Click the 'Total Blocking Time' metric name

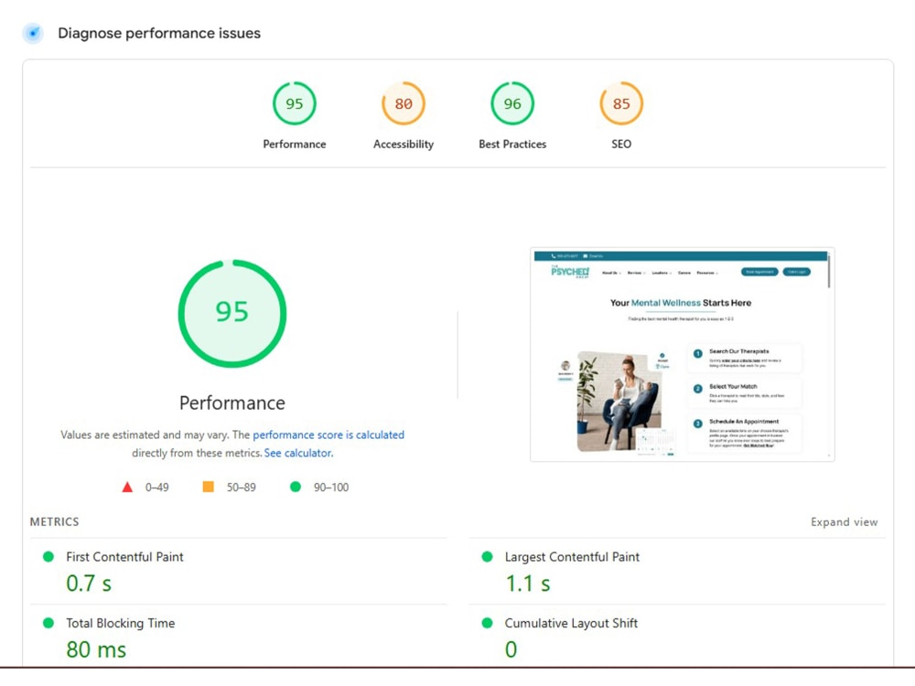click(x=120, y=623)
